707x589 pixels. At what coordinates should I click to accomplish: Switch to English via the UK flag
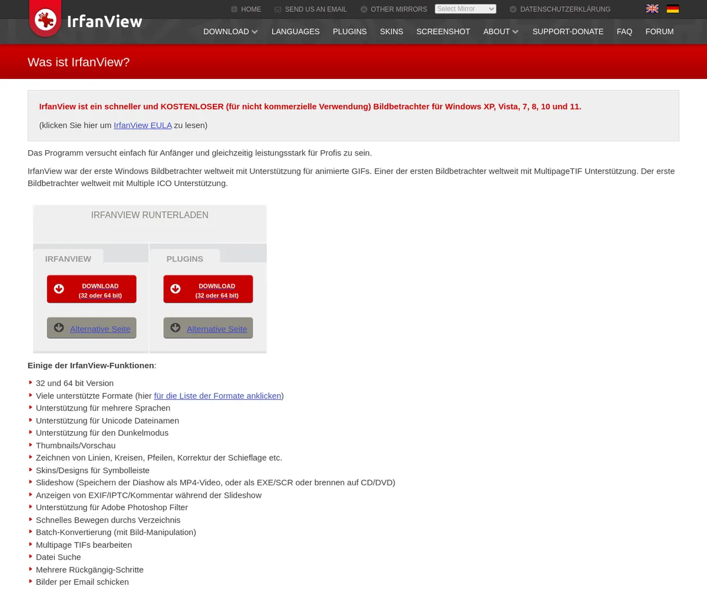coord(652,9)
